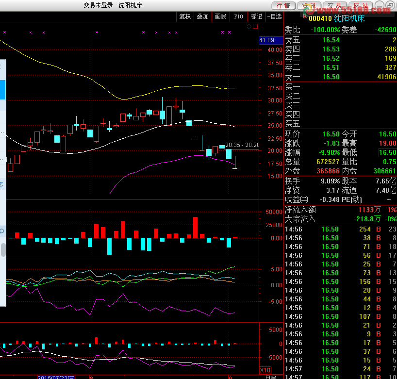Click the 现价 16.50 value
The image size is (397, 379).
(x=331, y=134)
